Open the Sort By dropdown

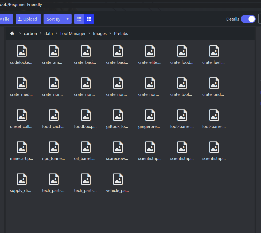click(x=54, y=19)
